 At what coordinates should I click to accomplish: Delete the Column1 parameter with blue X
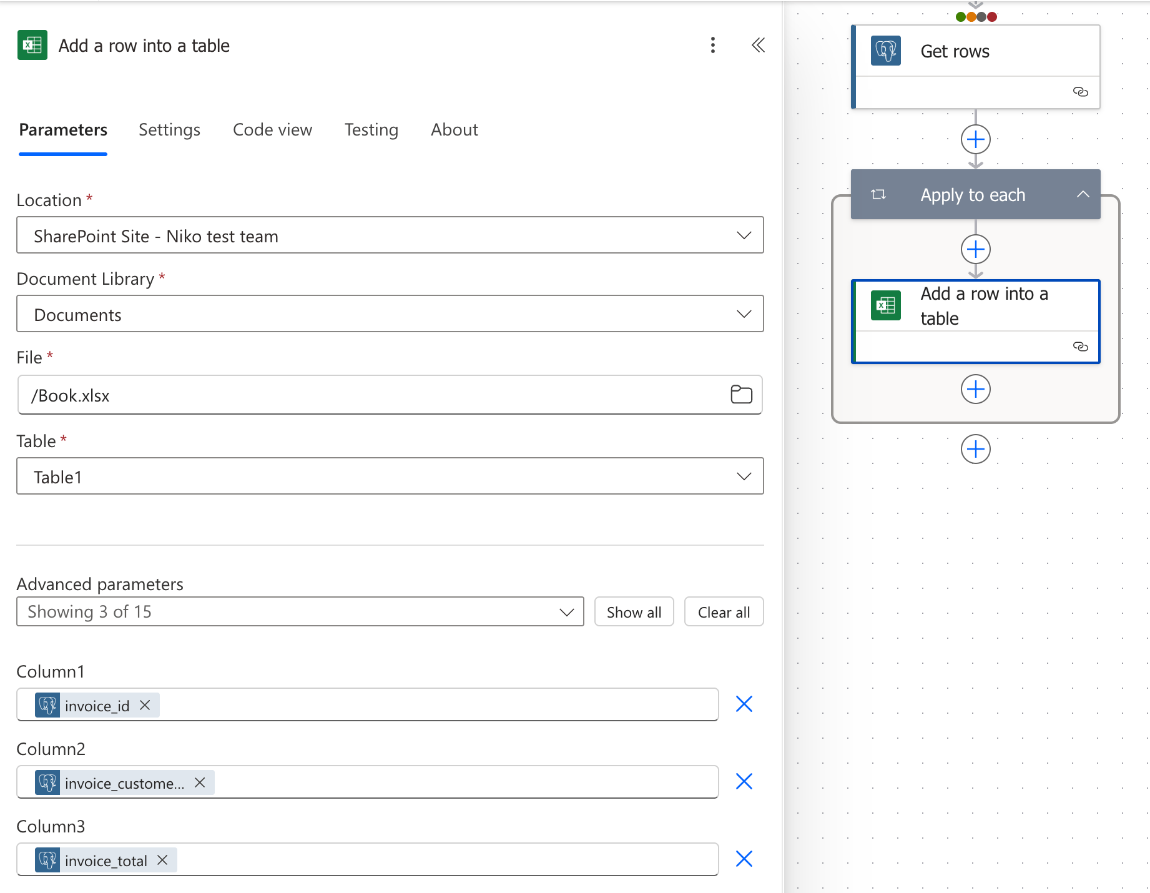click(x=744, y=704)
